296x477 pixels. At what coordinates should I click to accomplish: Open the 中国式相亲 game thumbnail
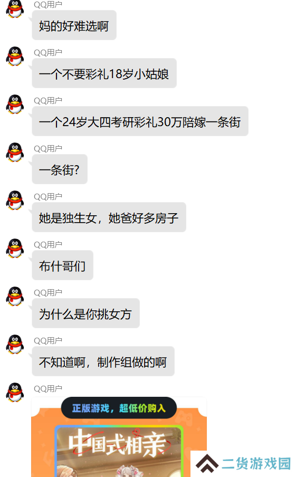[x=119, y=452]
